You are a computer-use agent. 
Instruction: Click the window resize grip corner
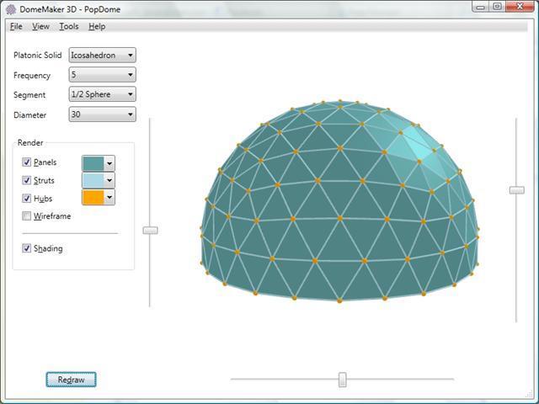530,395
